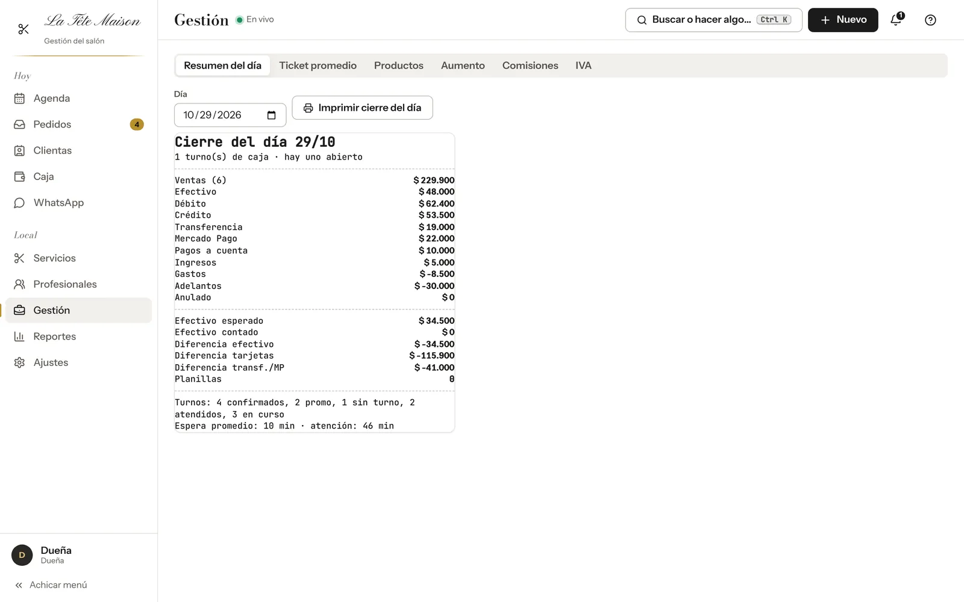This screenshot has width=964, height=602.
Task: Click the Gestión page title
Action: click(201, 20)
